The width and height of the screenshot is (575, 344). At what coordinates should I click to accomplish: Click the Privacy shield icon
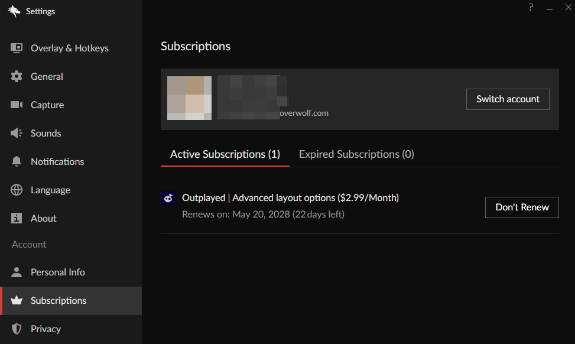[x=17, y=329]
